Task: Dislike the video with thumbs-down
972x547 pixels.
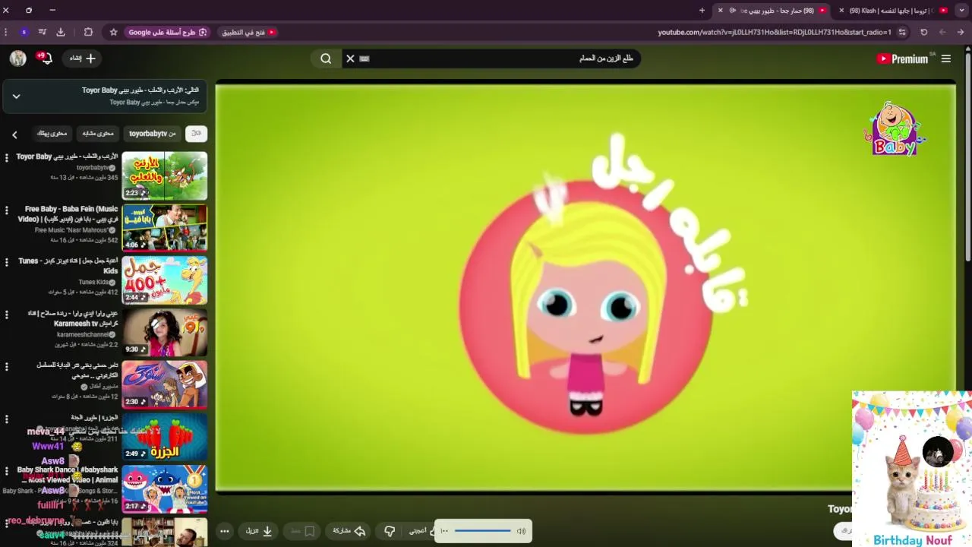Action: [390, 531]
